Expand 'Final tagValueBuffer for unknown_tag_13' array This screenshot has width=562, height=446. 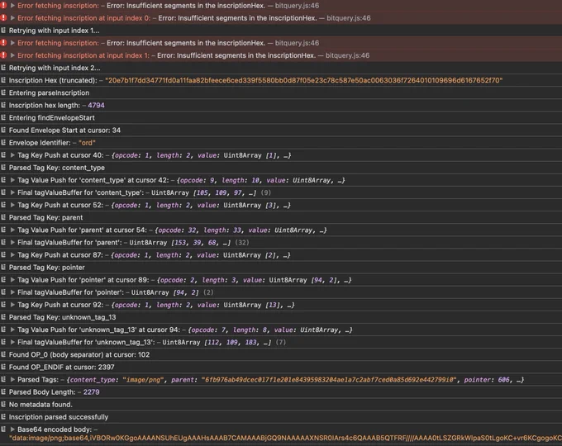12,342
